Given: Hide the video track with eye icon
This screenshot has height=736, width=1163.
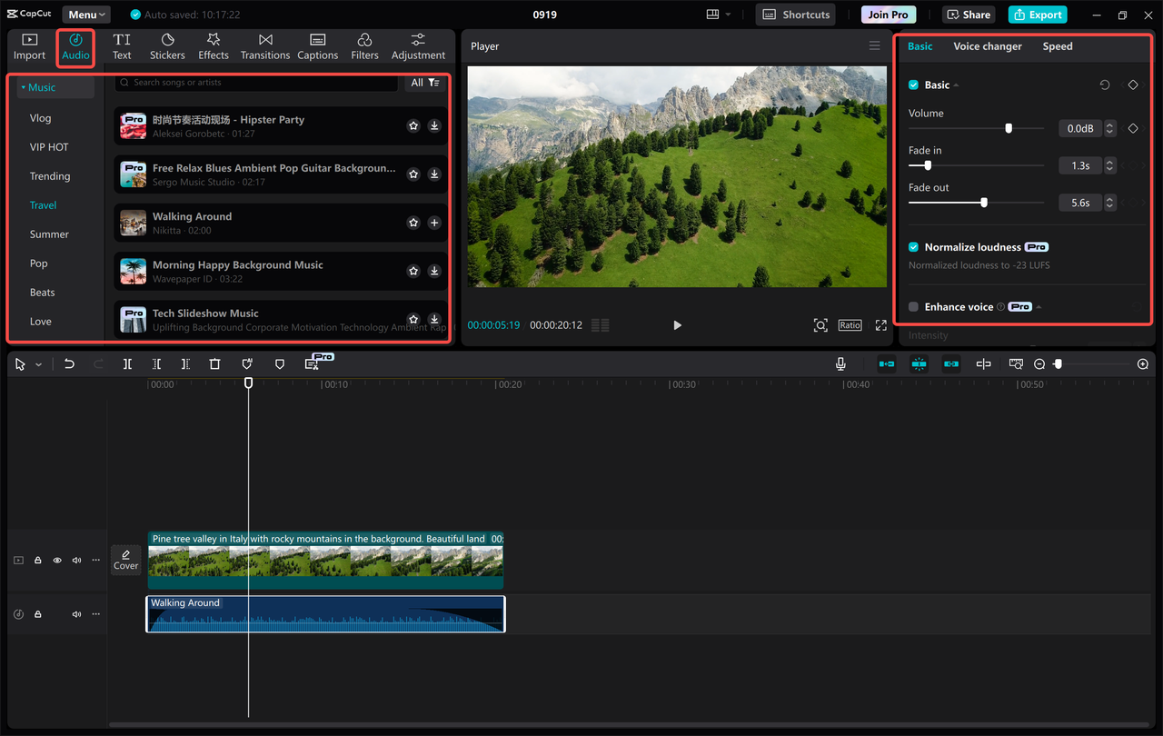Looking at the screenshot, I should tap(57, 561).
